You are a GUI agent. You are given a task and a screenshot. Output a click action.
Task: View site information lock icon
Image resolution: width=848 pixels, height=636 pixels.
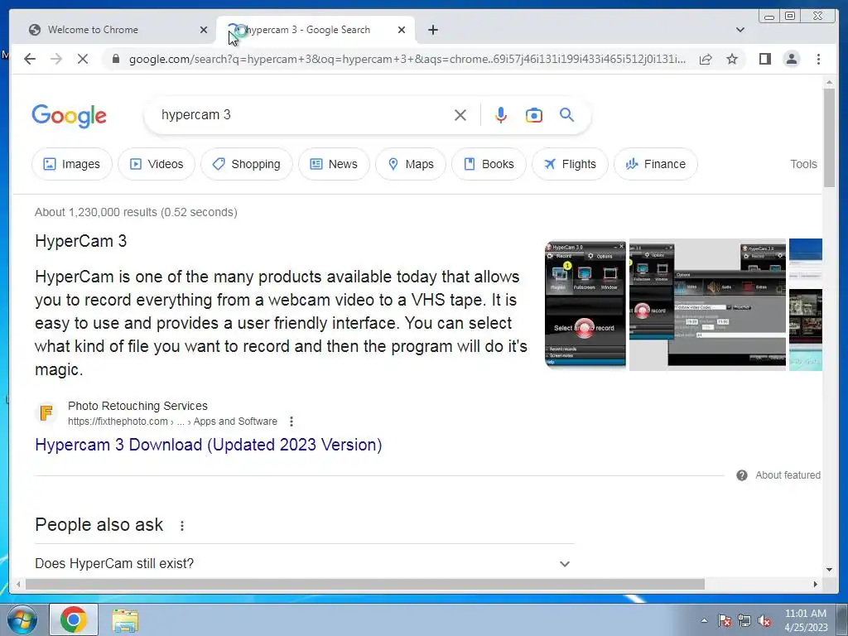[115, 59]
